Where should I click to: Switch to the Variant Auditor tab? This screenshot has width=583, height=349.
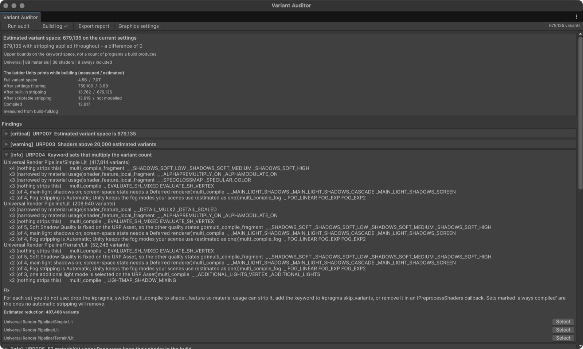pos(20,17)
